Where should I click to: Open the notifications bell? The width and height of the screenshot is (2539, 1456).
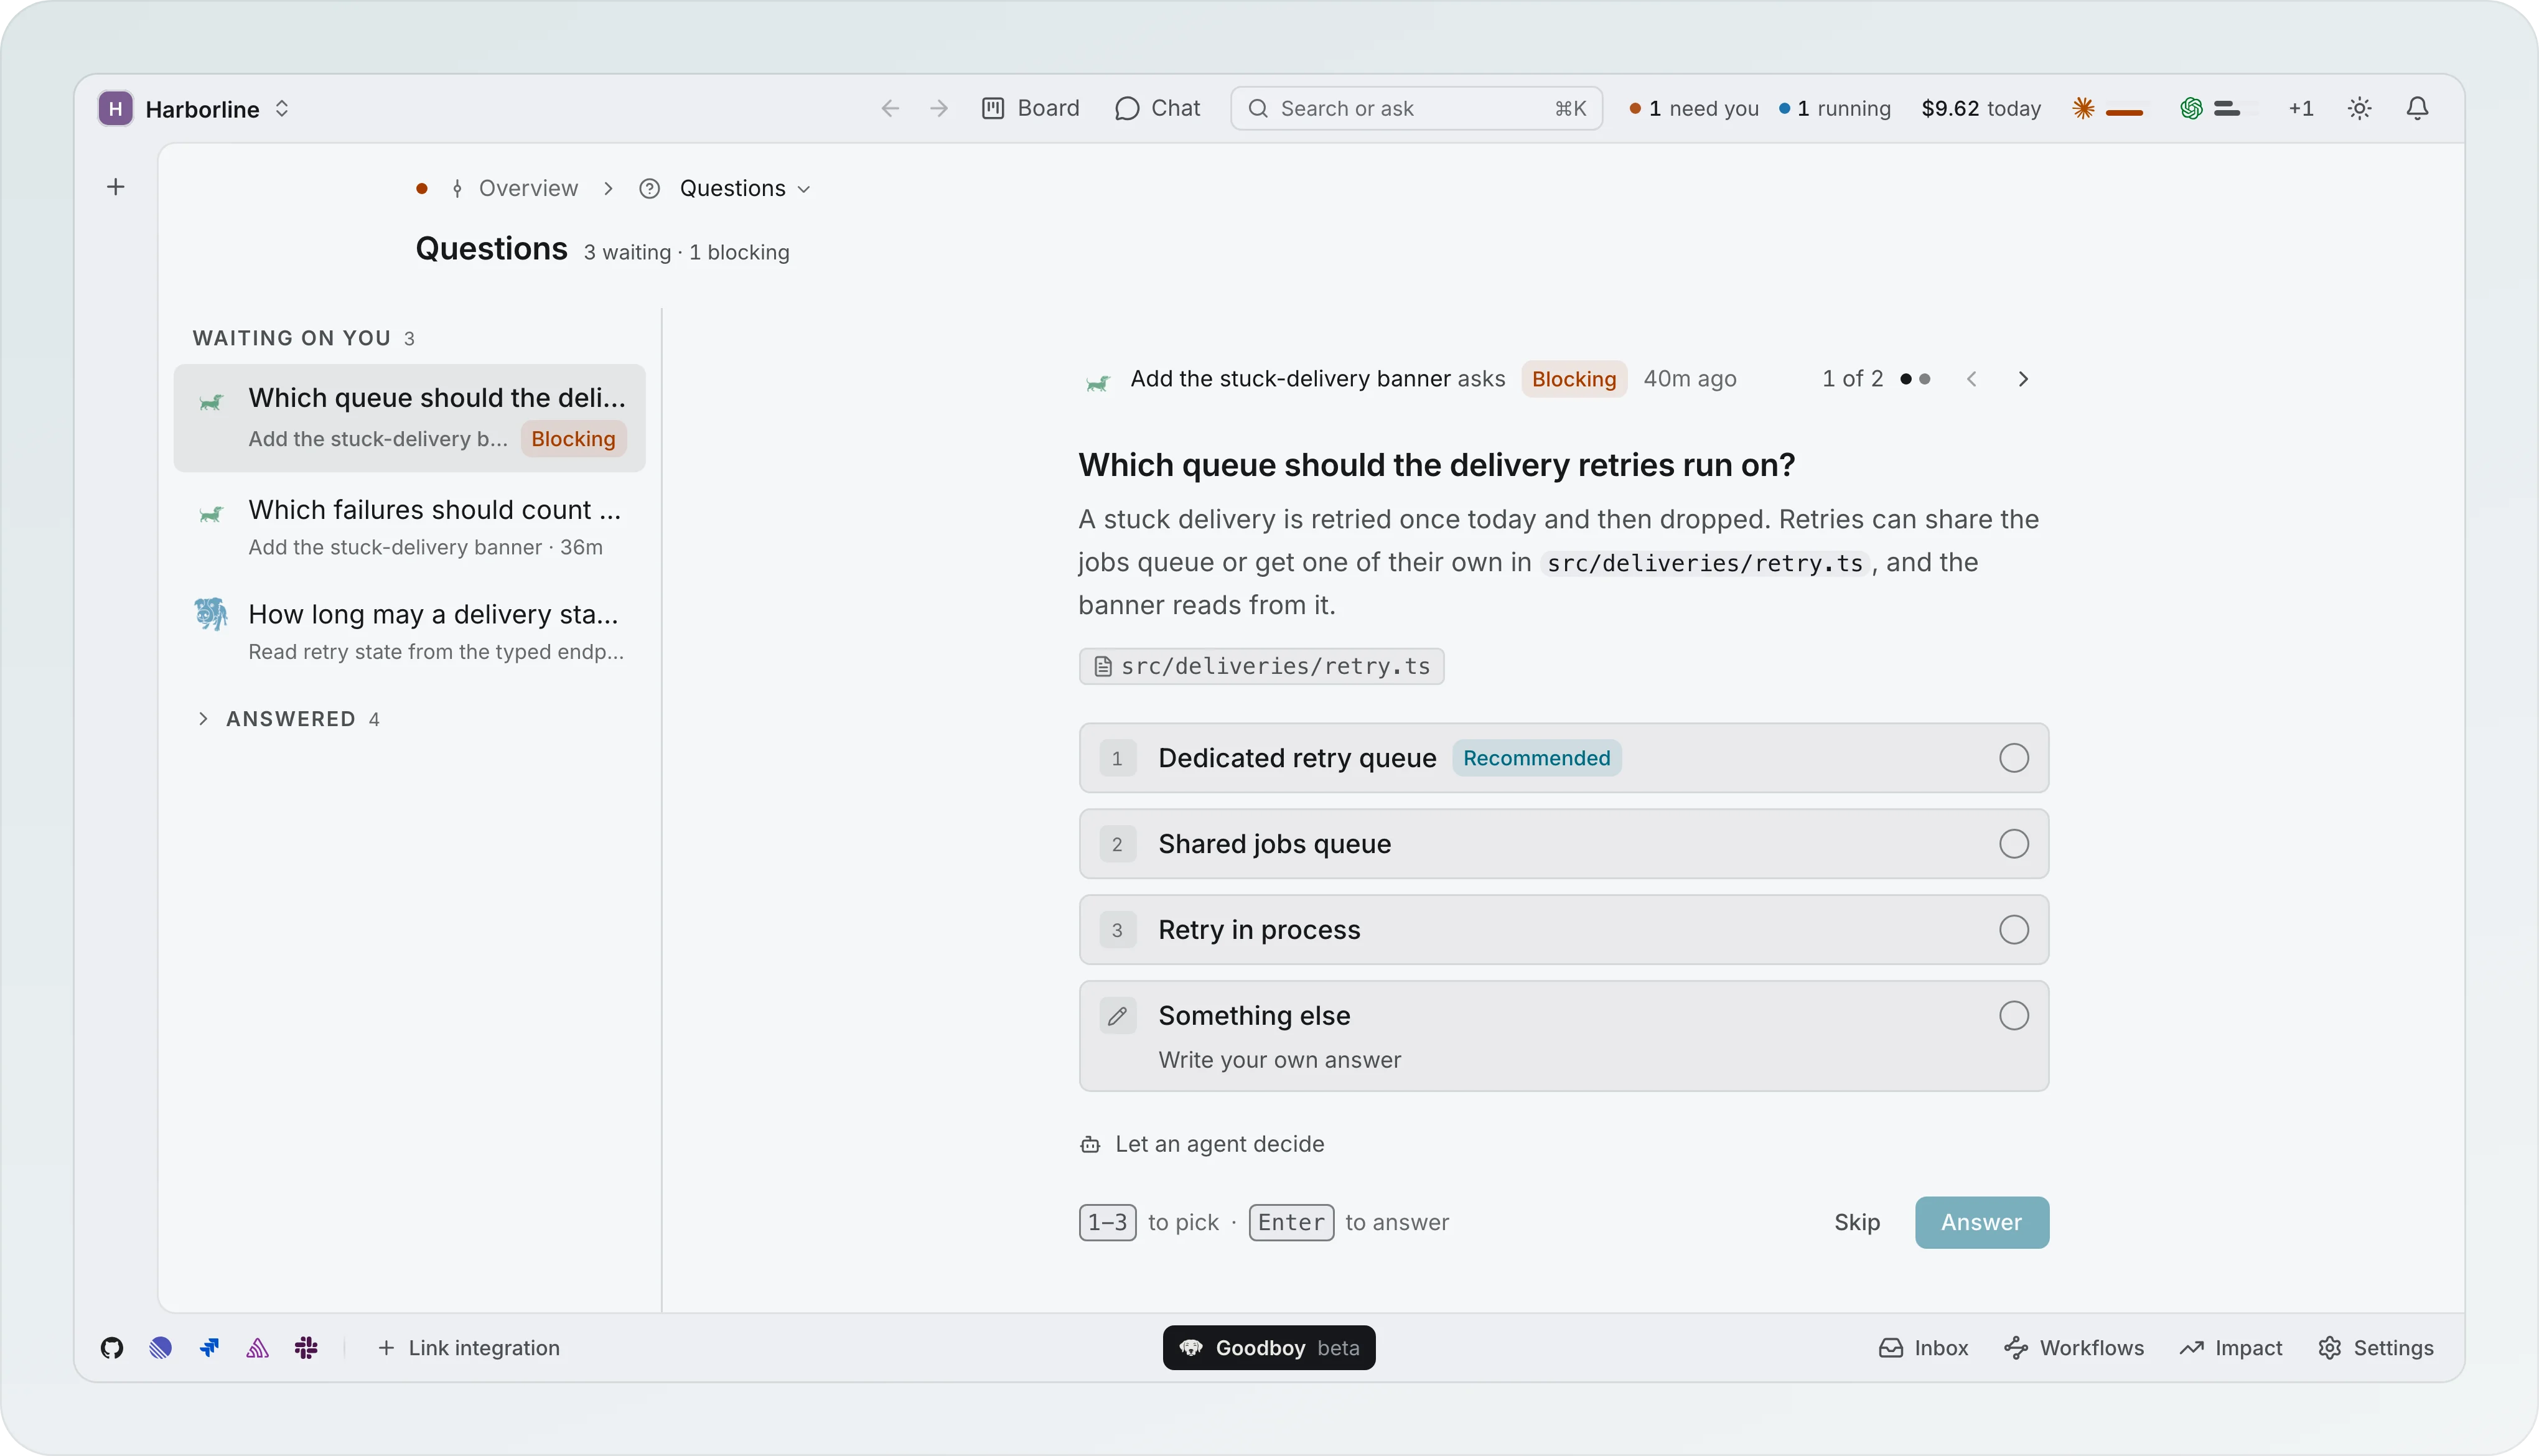[2417, 108]
